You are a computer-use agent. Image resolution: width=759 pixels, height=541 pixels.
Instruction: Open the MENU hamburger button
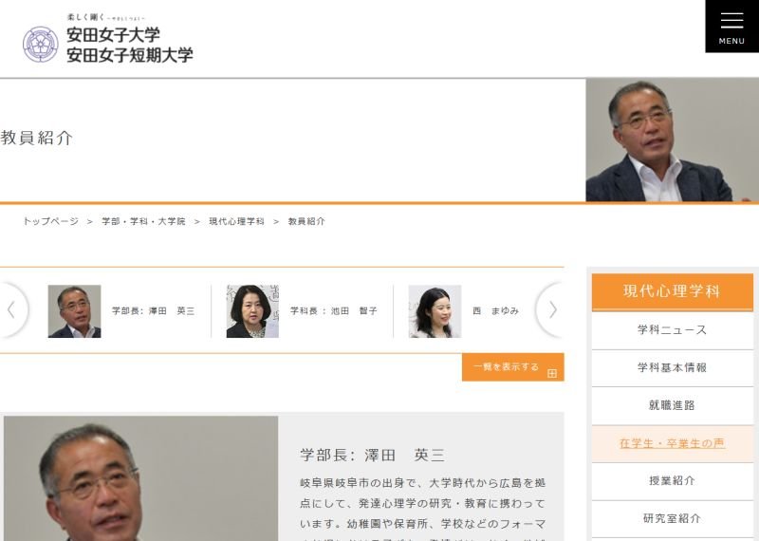(x=731, y=27)
